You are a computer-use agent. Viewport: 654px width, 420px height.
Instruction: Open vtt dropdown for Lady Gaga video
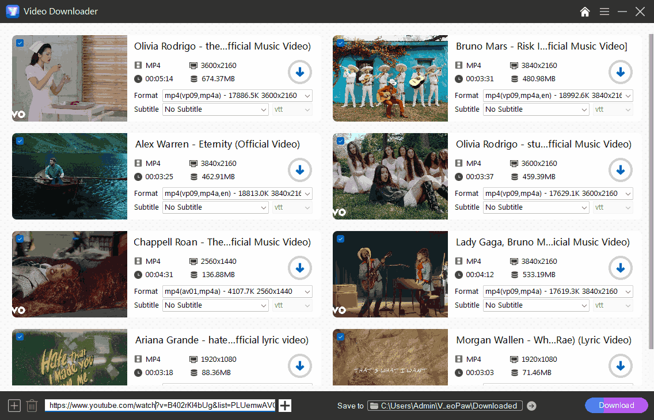(613, 305)
